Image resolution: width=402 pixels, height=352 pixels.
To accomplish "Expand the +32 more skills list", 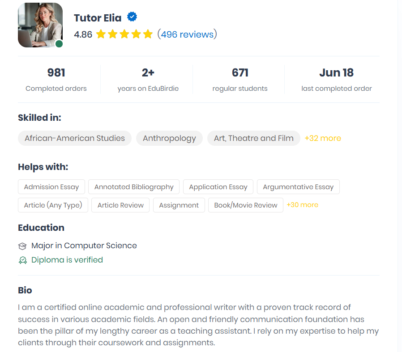I will [323, 138].
